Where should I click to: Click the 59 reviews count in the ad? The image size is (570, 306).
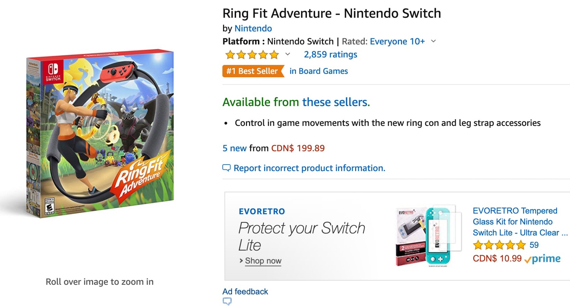[x=534, y=245]
